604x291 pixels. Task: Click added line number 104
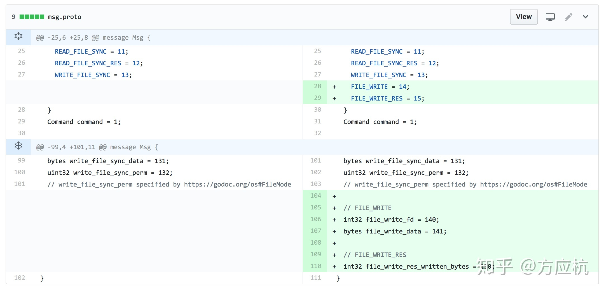coord(315,196)
